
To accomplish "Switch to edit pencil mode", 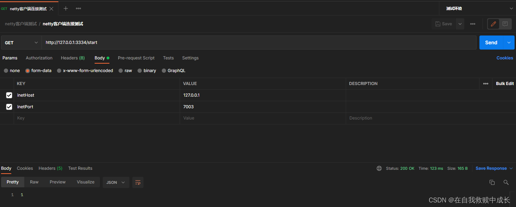I will click(x=493, y=24).
